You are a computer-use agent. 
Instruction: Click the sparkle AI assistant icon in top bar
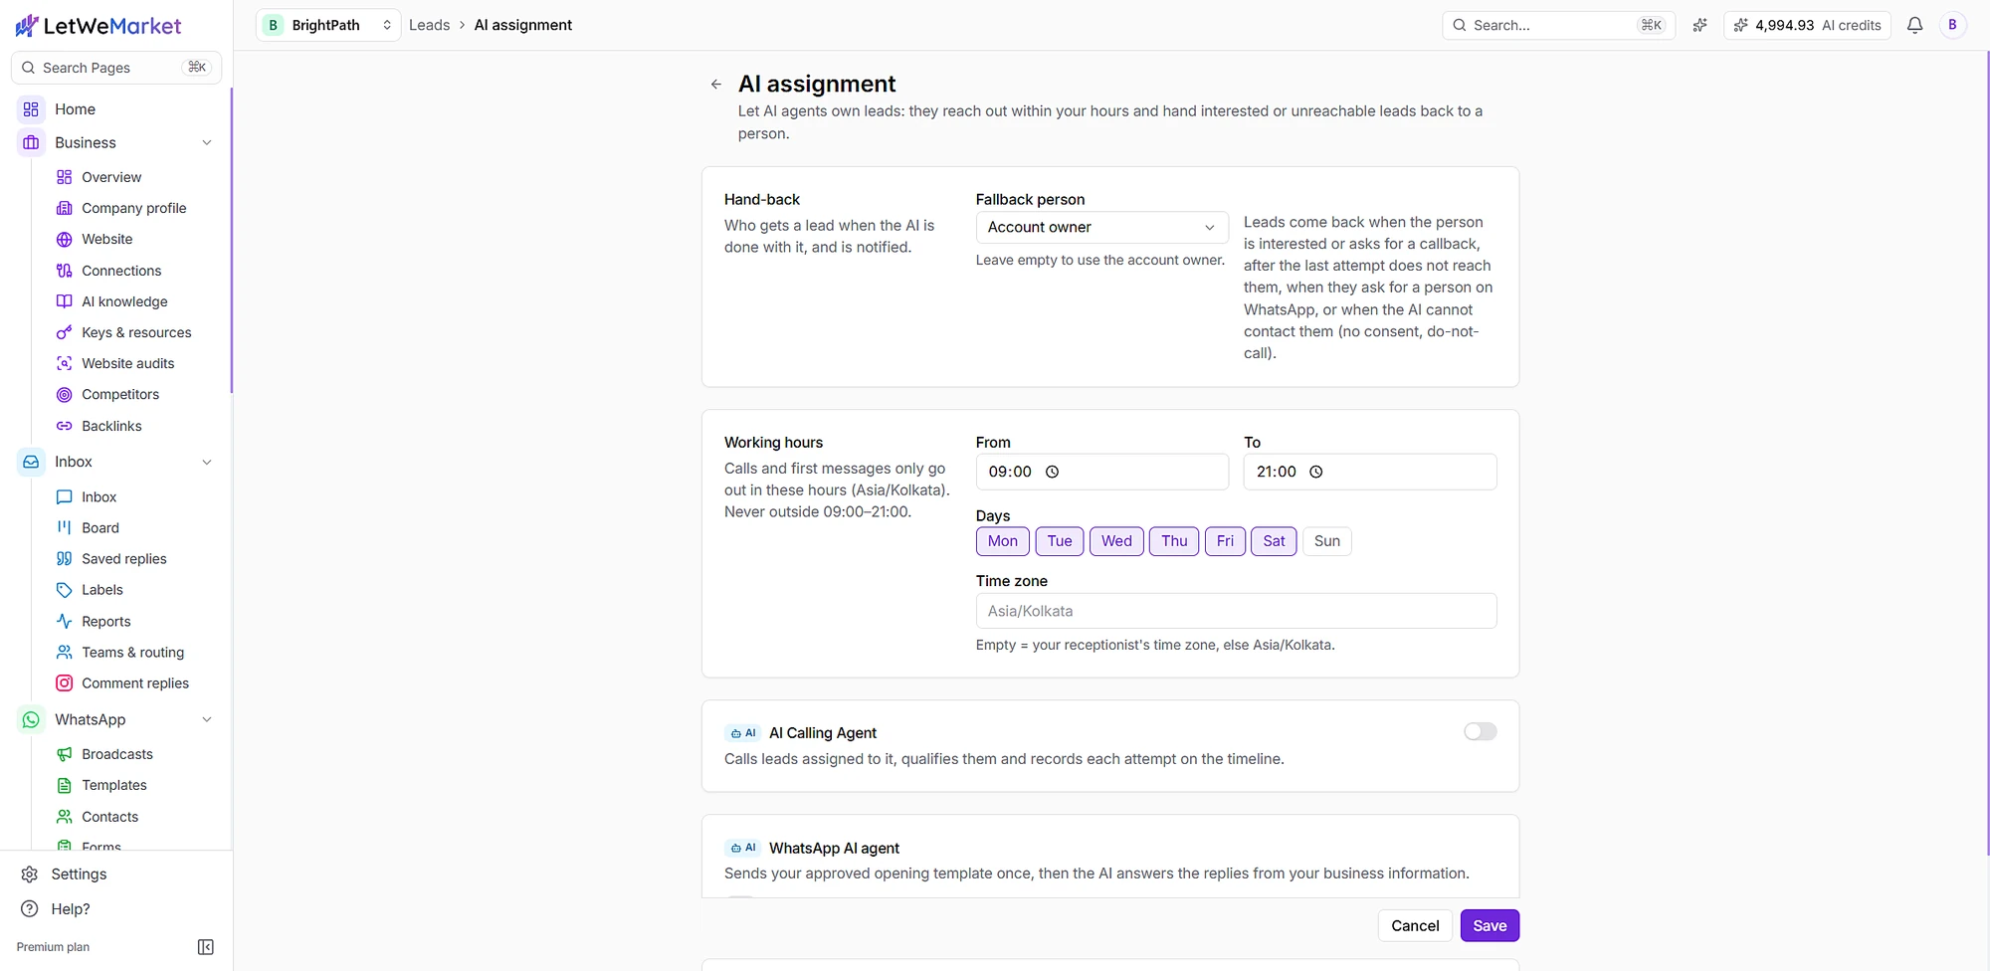[1699, 25]
